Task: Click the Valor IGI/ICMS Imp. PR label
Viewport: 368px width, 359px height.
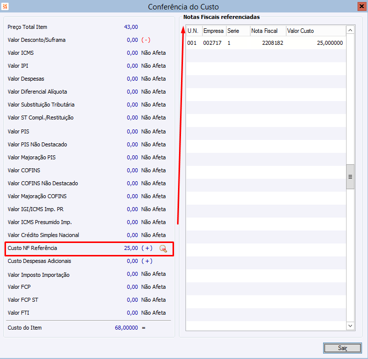Action: point(35,209)
